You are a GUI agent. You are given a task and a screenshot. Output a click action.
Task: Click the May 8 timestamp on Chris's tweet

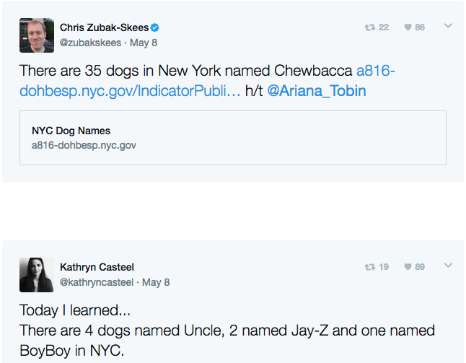(x=144, y=43)
